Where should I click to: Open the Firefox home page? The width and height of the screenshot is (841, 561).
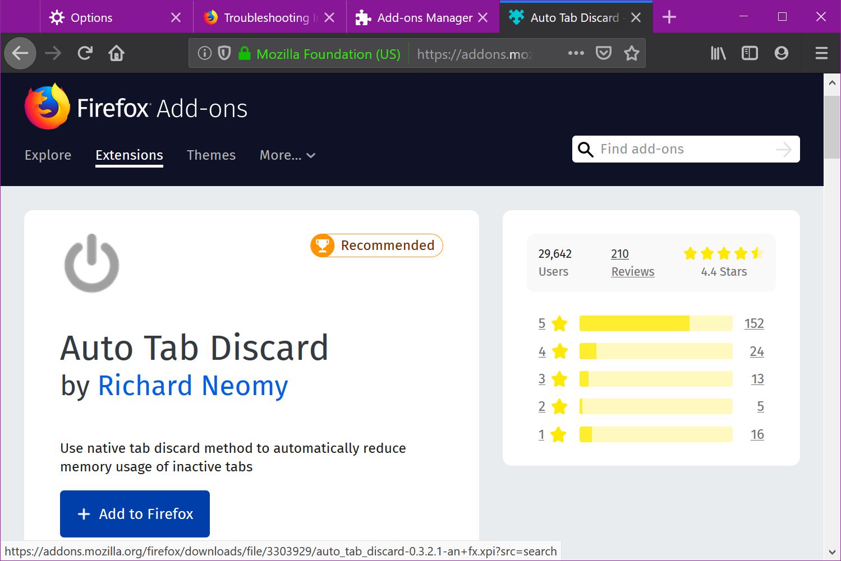[116, 54]
